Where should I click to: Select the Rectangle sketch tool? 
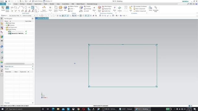point(15,7)
